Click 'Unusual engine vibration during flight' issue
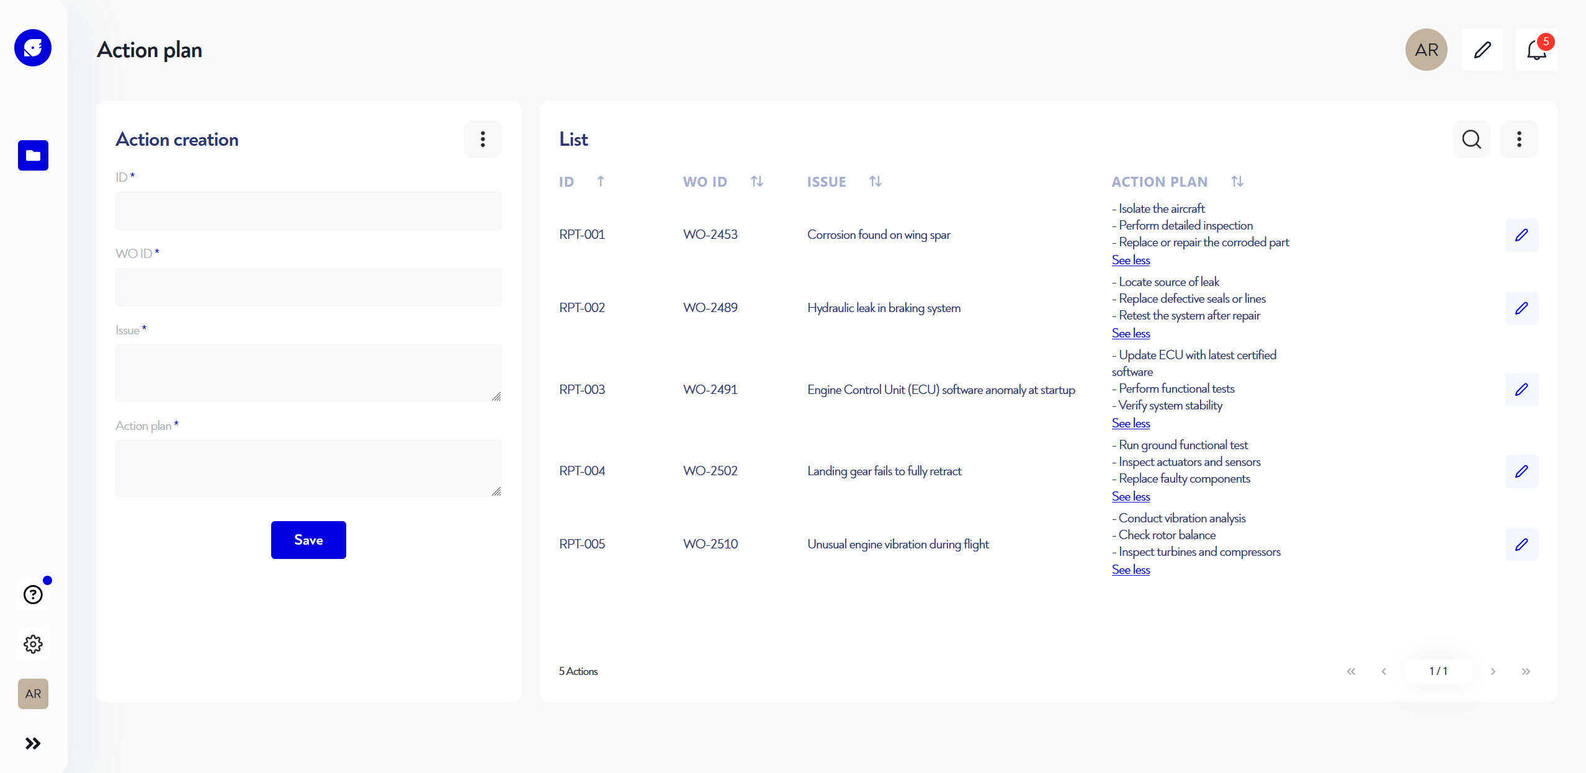Viewport: 1586px width, 773px height. coord(898,544)
